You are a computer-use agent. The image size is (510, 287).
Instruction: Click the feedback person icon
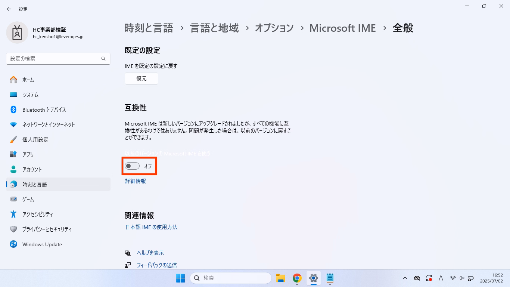[128, 265]
